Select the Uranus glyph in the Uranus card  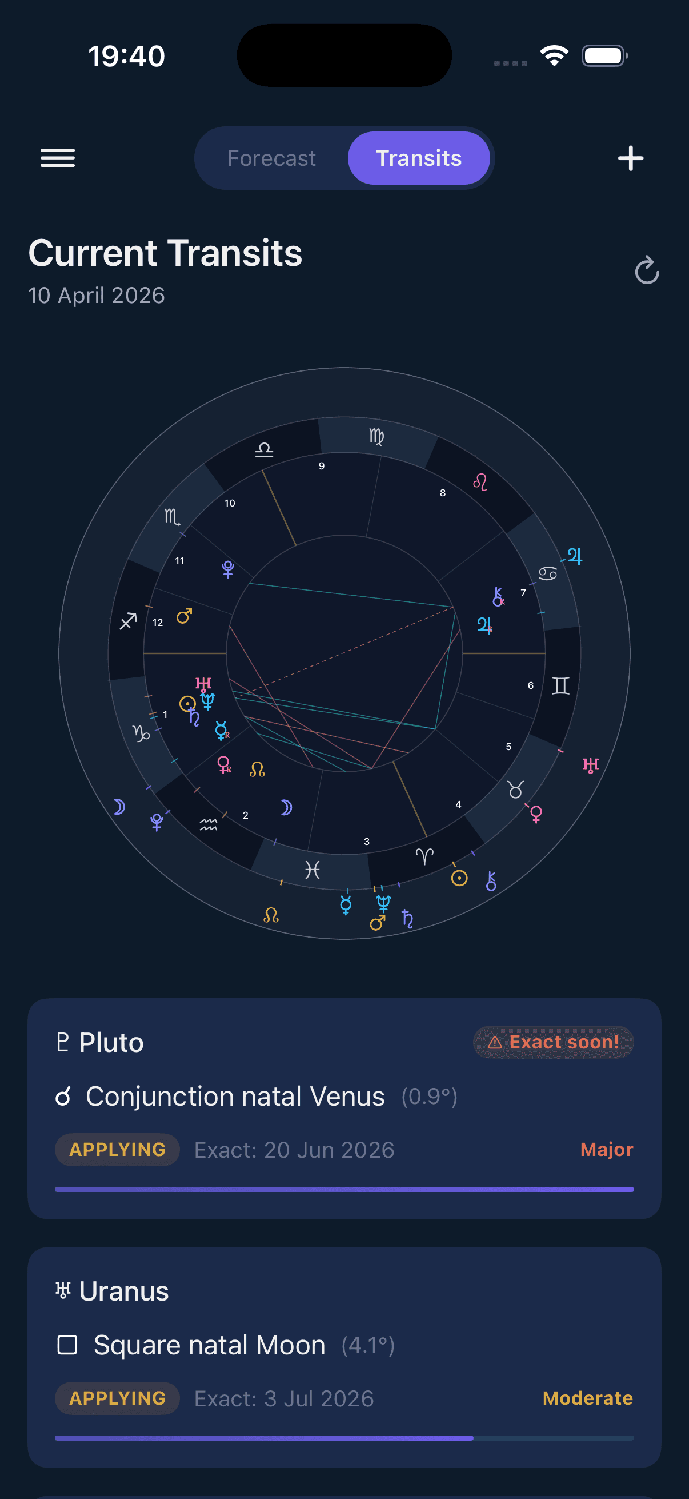pyautogui.click(x=64, y=1290)
